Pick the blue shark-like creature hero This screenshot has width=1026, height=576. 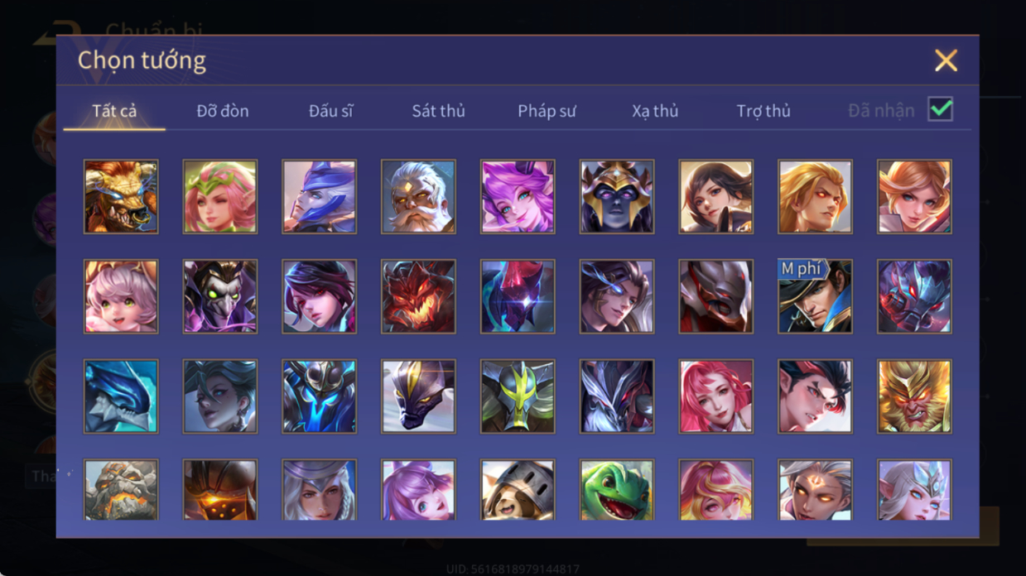tap(121, 396)
